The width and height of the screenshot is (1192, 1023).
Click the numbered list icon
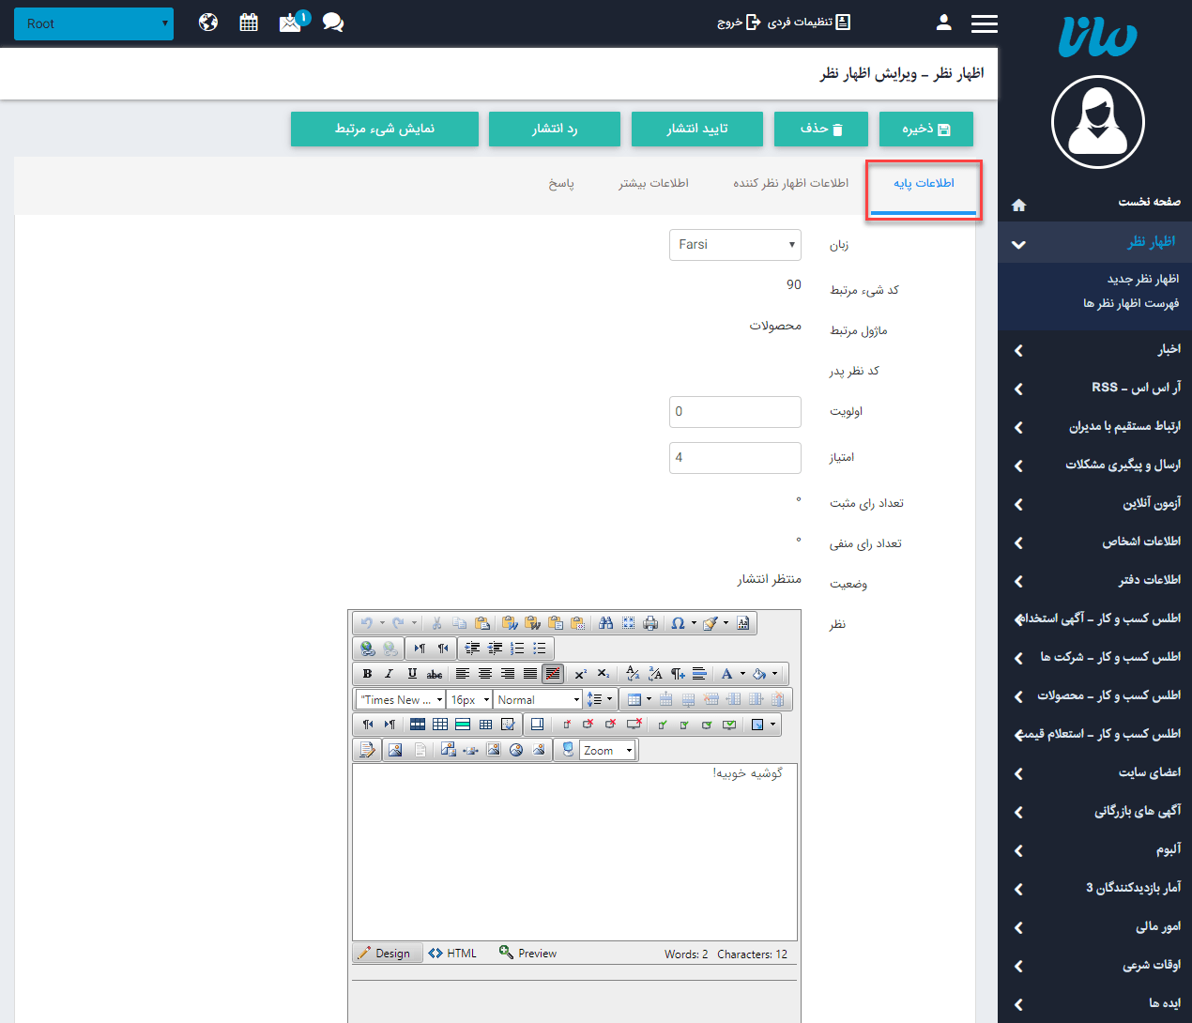[517, 649]
